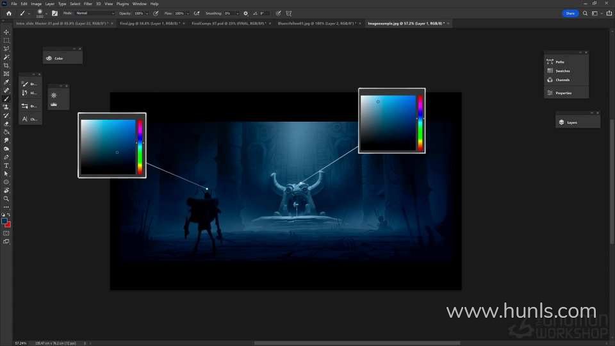Expand the Layers panel dock arrows
Image resolution: width=615 pixels, height=346 pixels.
(x=591, y=113)
